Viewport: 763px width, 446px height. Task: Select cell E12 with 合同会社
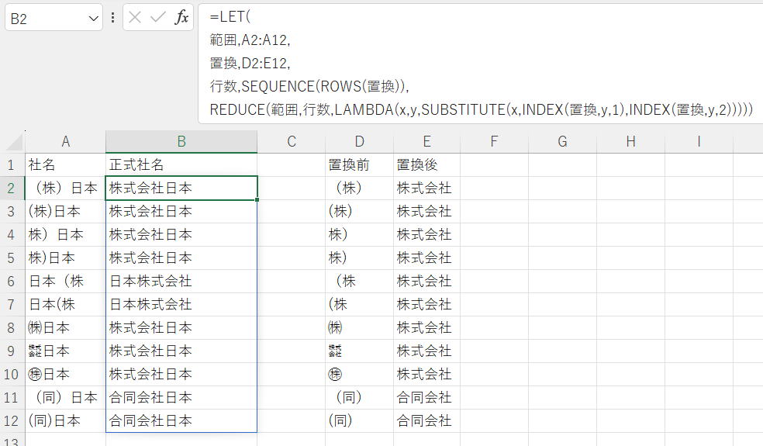(426, 420)
